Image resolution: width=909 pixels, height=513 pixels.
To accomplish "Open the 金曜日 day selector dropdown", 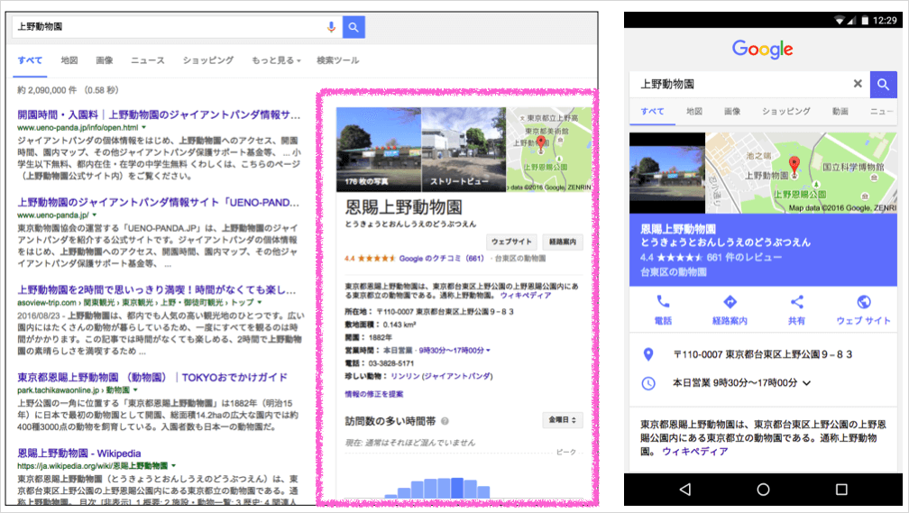I will pos(563,419).
